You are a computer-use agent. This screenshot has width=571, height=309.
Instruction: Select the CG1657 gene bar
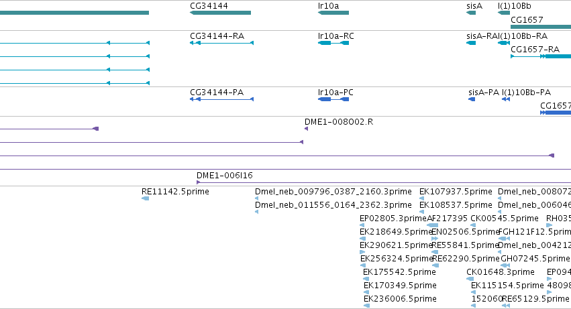541,27
